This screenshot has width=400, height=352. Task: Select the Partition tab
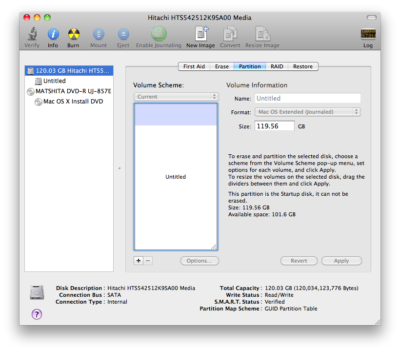tap(250, 66)
